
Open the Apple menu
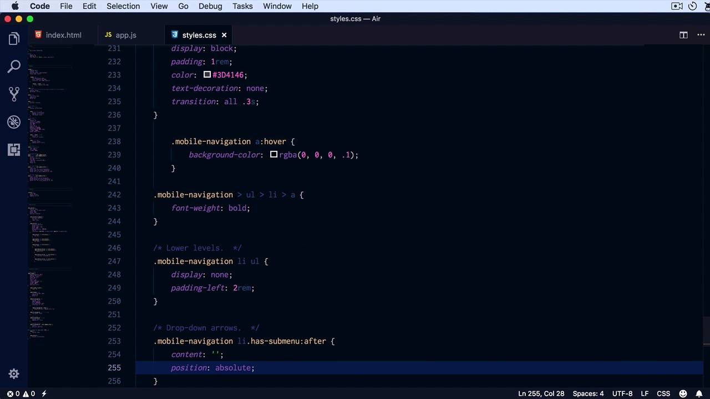pyautogui.click(x=15, y=6)
